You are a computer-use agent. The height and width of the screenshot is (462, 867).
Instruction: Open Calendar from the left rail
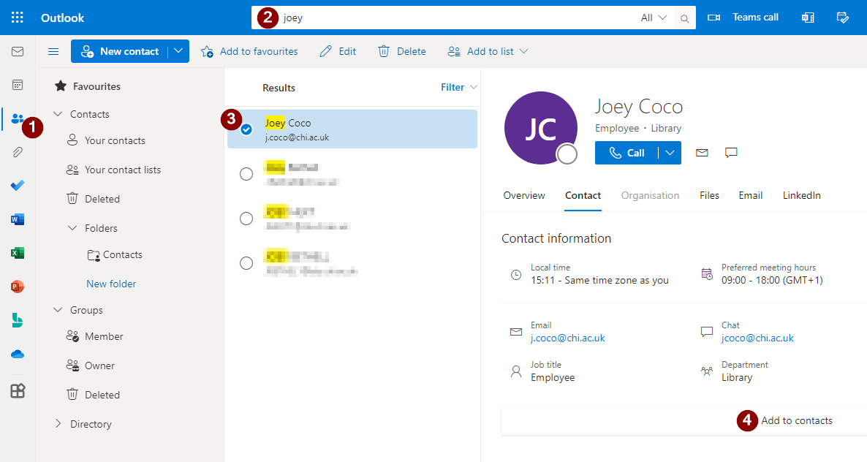17,85
